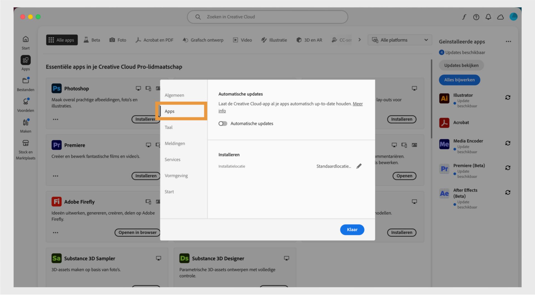Click Openen in browser for Firefly
The height and width of the screenshot is (295, 535).
pyautogui.click(x=137, y=233)
